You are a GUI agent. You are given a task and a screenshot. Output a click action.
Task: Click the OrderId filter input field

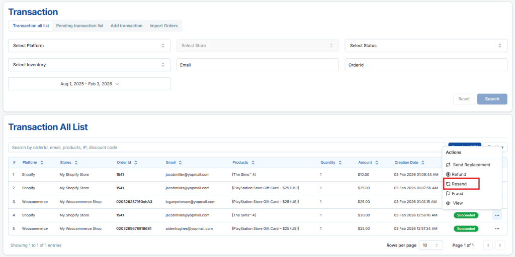pyautogui.click(x=425, y=65)
